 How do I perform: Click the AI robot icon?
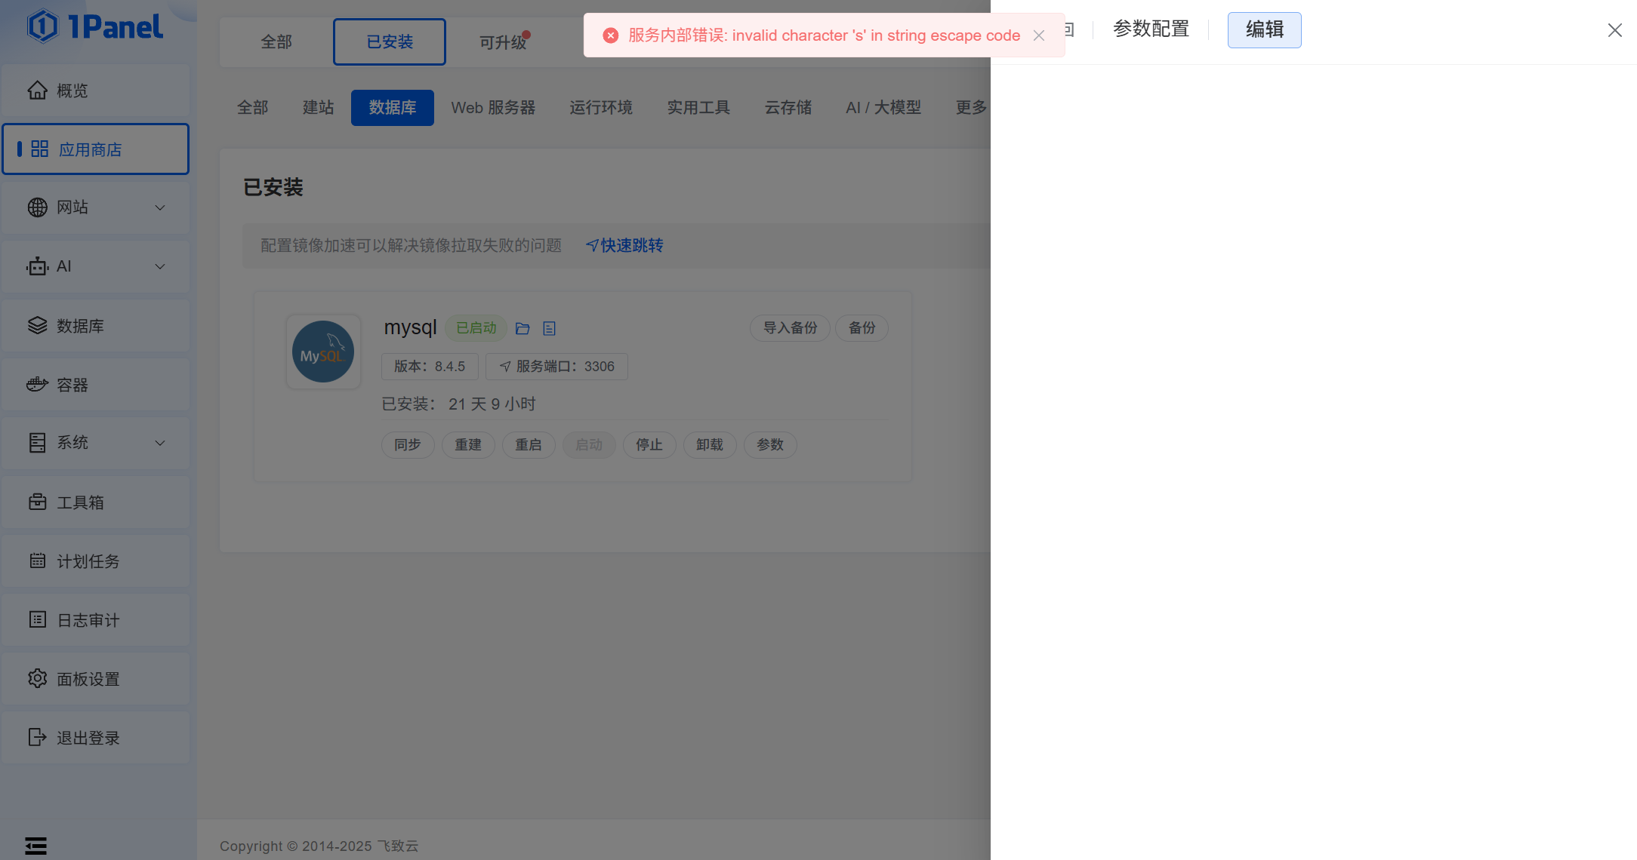[38, 266]
